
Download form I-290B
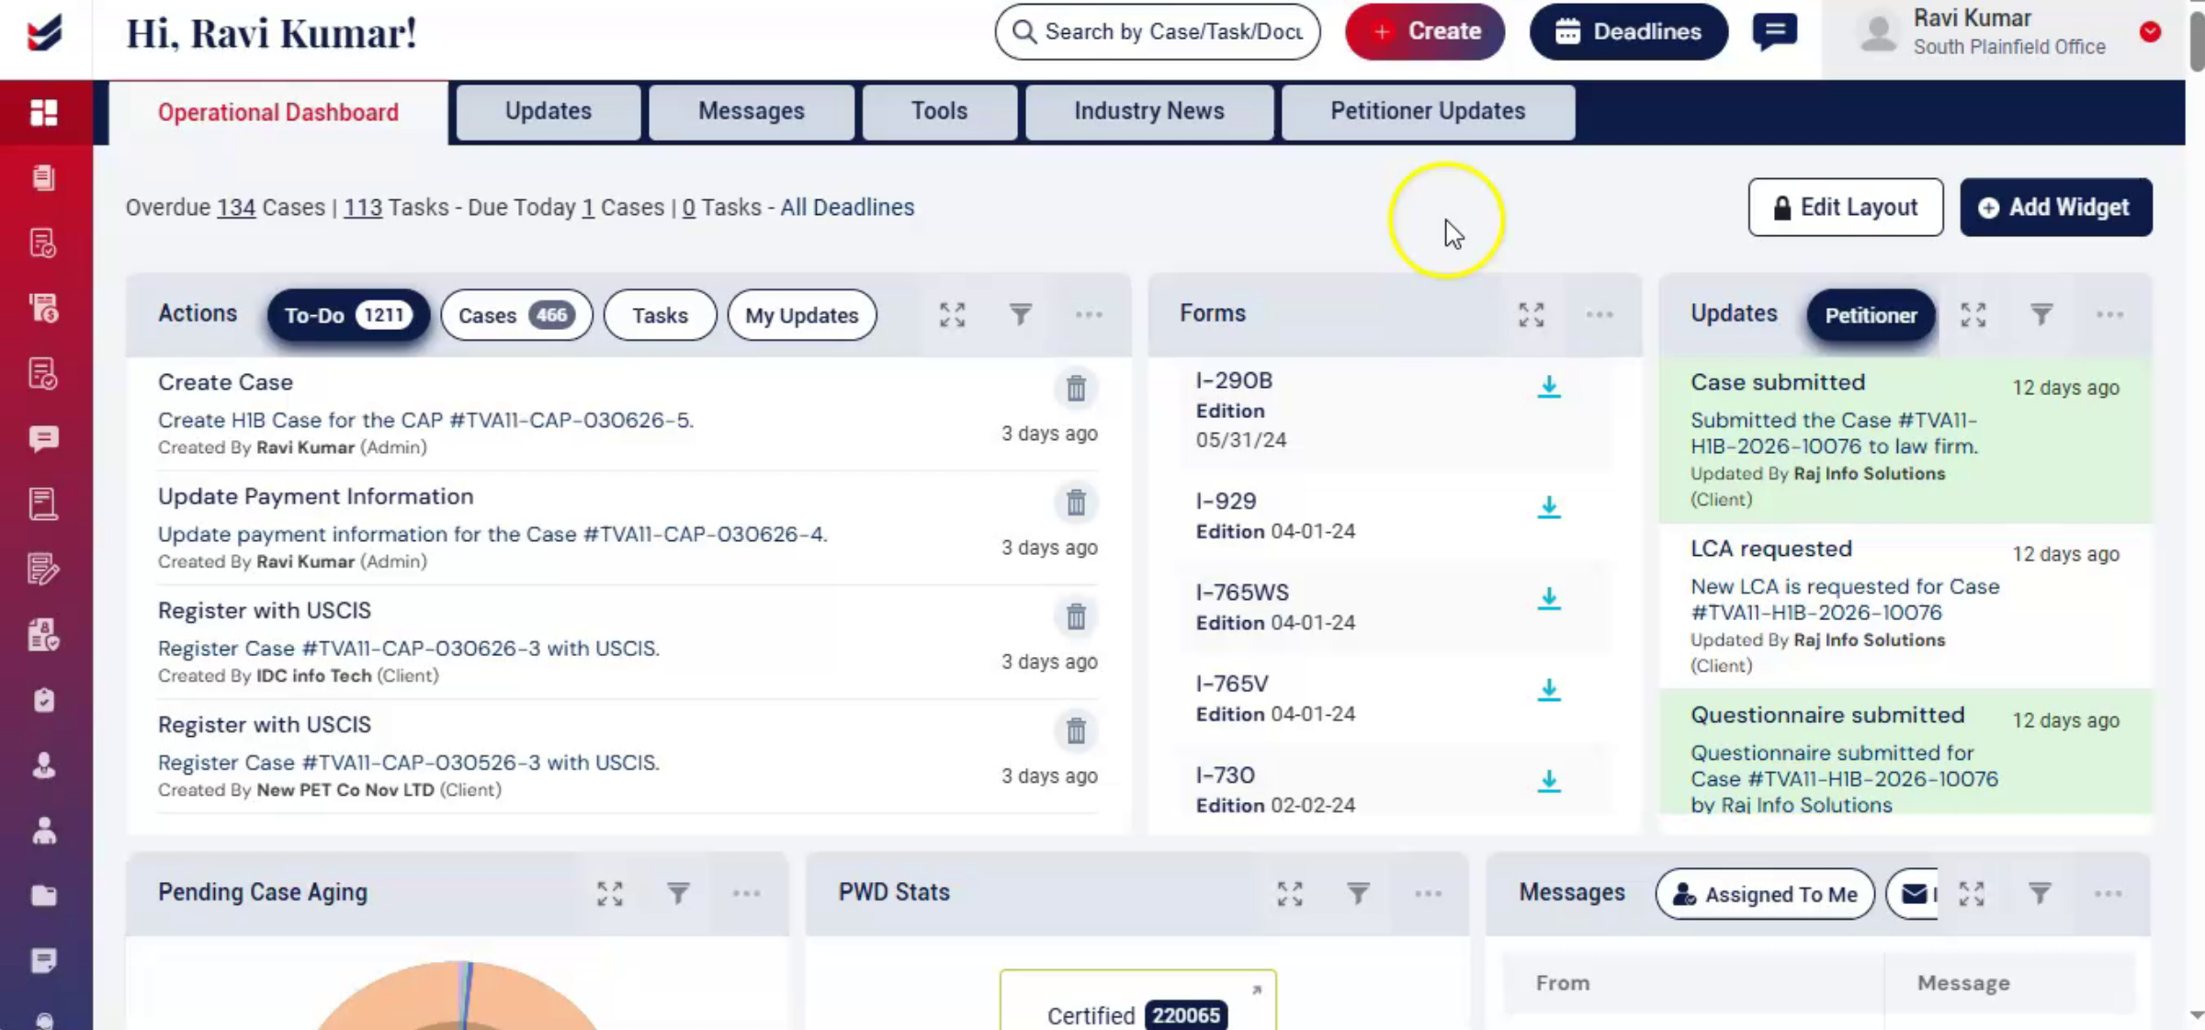(x=1549, y=387)
